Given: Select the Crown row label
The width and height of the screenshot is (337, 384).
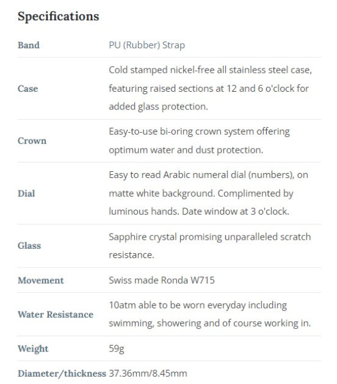Looking at the screenshot, I should (32, 141).
